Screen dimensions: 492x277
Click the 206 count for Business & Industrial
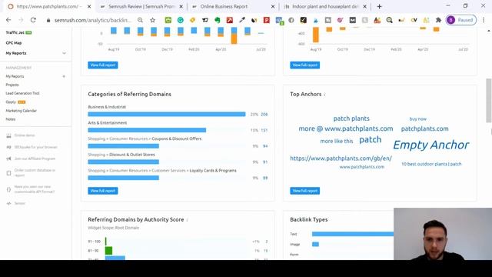[264, 115]
